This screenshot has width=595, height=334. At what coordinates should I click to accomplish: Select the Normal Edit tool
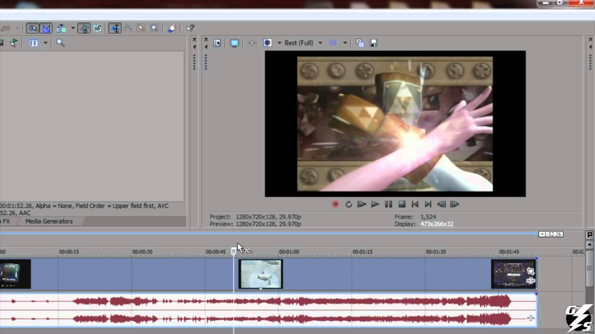point(115,28)
